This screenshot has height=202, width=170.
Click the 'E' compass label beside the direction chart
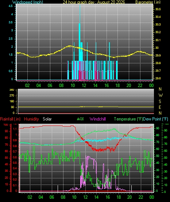(x=160, y=107)
